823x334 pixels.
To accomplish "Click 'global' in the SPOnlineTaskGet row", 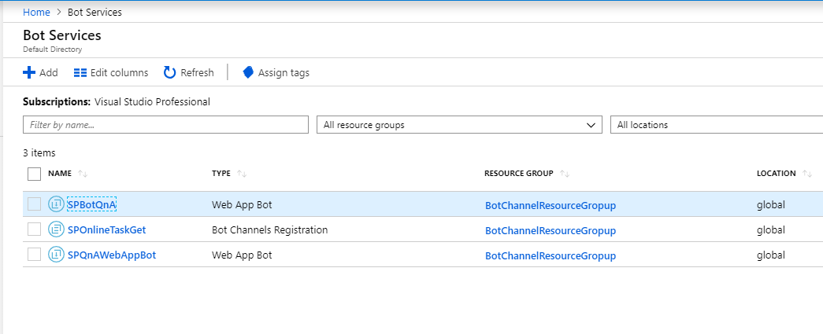I will 771,229.
